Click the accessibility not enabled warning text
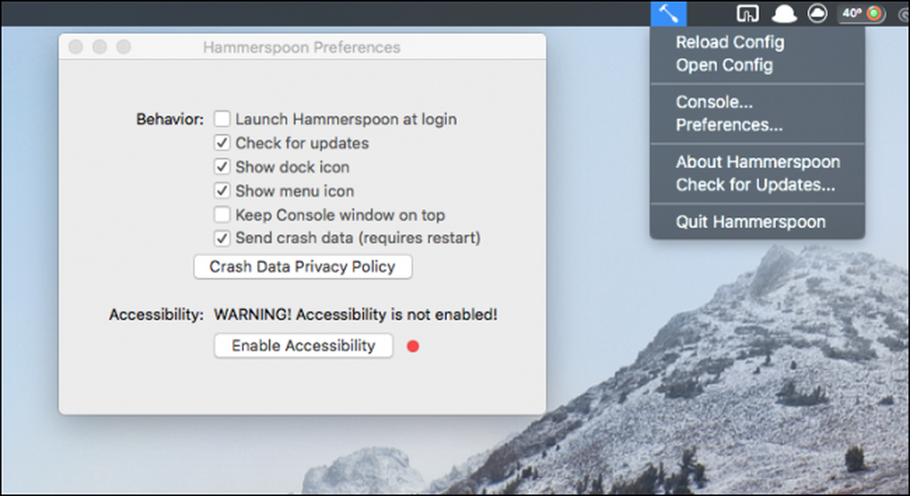 pyautogui.click(x=356, y=314)
